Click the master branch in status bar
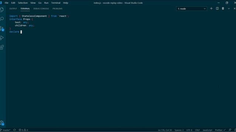The height and width of the screenshot is (132, 236). tap(6, 130)
